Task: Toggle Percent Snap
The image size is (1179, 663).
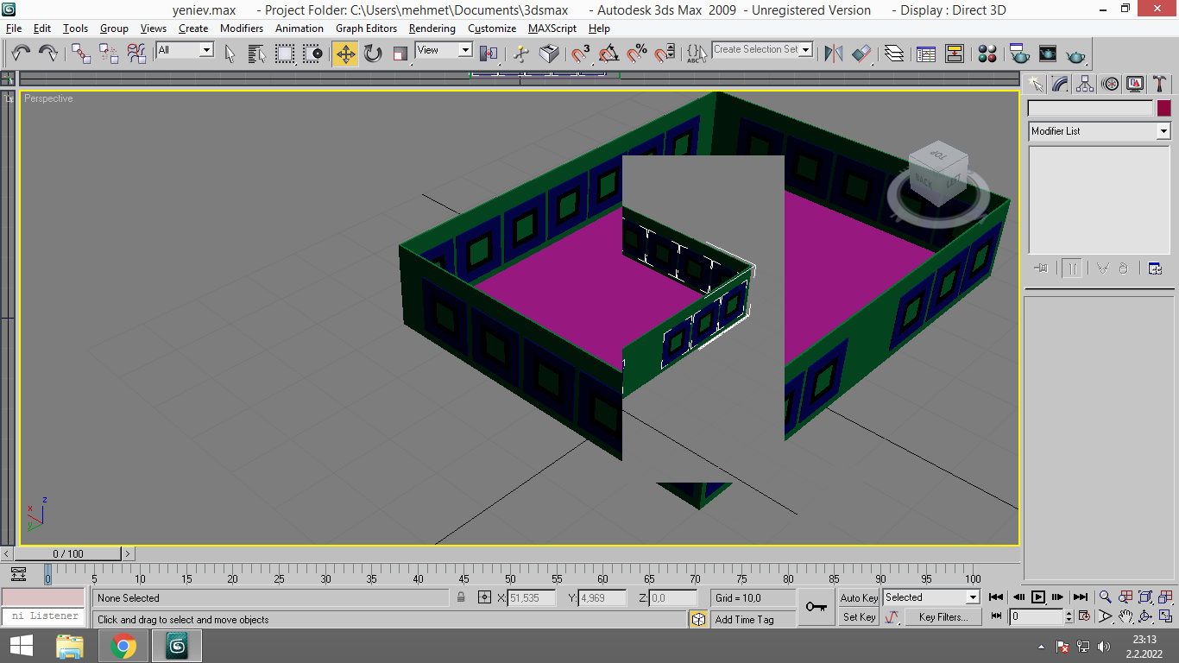Action: (x=637, y=54)
